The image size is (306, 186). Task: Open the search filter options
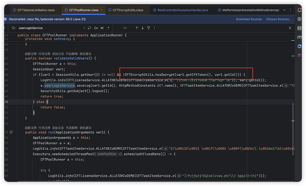point(149,28)
